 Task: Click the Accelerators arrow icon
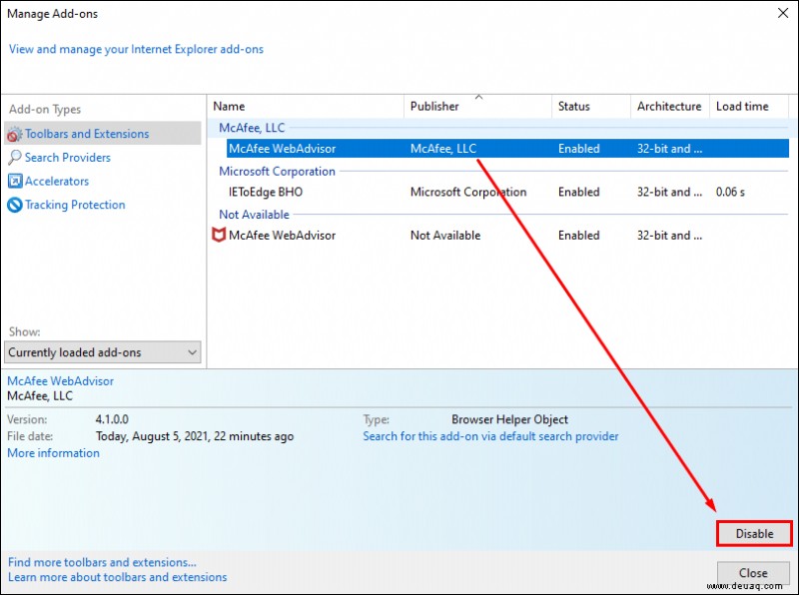coord(15,181)
